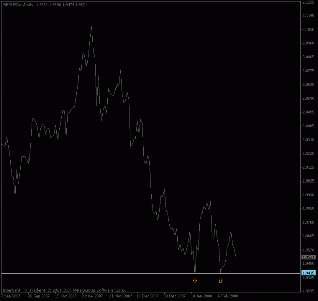Image resolution: width=318 pixels, height=301 pixels.
Task: Select the orange up arrow above 6 Feb 2008
Action: [x=220, y=280]
